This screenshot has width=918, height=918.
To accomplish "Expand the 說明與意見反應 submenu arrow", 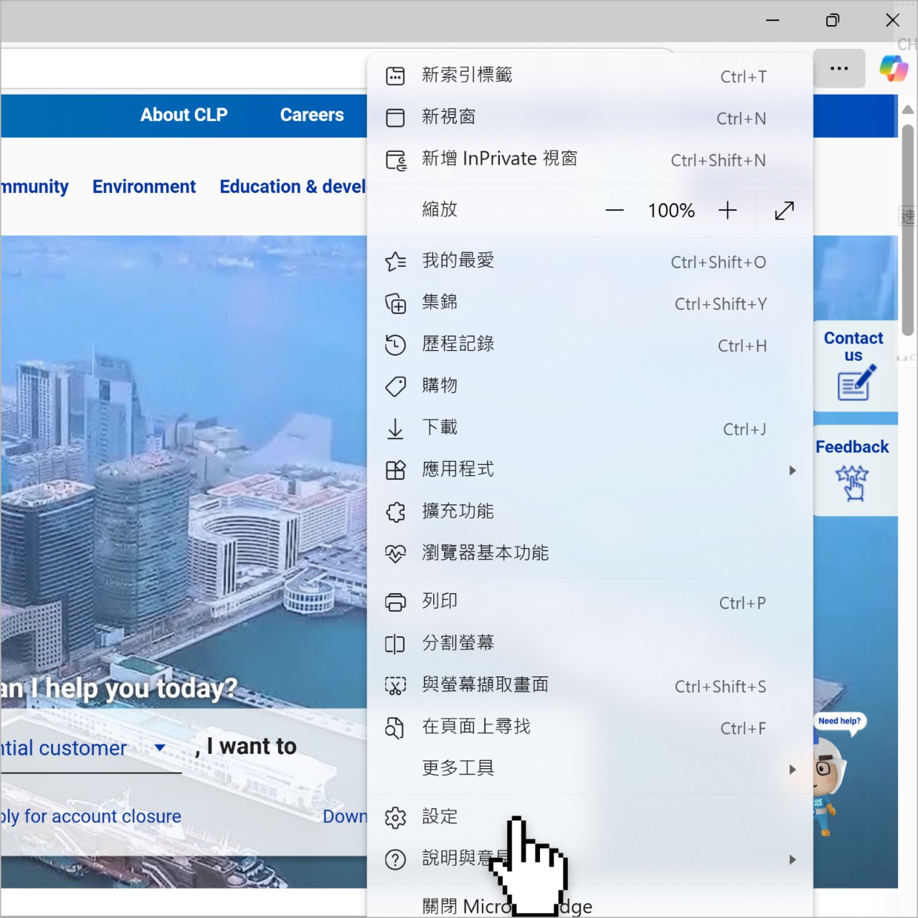I will click(792, 859).
